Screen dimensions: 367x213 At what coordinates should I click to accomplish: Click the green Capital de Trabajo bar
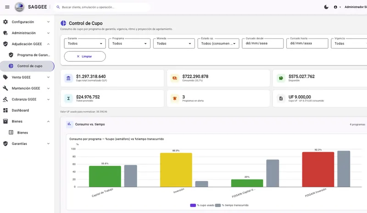click(x=105, y=176)
